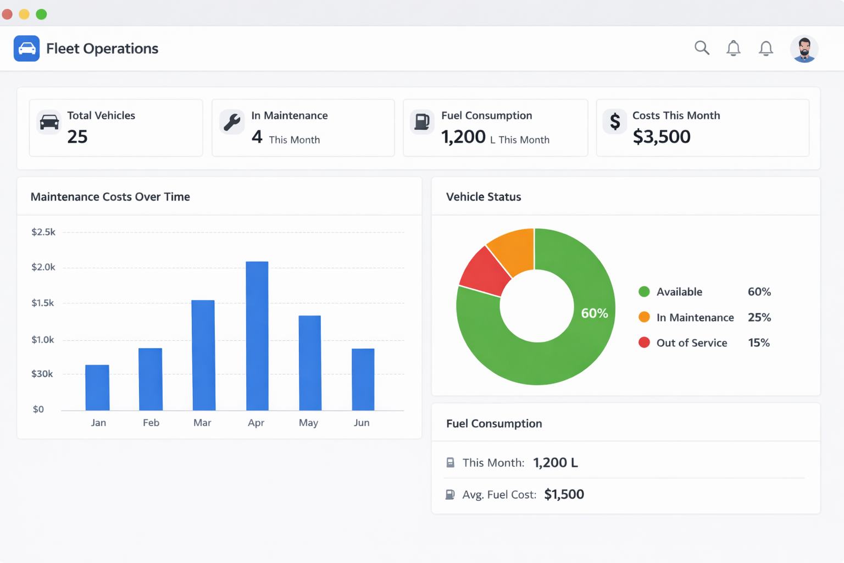Viewport: 844px width, 563px height.
Task: Click the Fleet Operations car logo
Action: coord(26,48)
